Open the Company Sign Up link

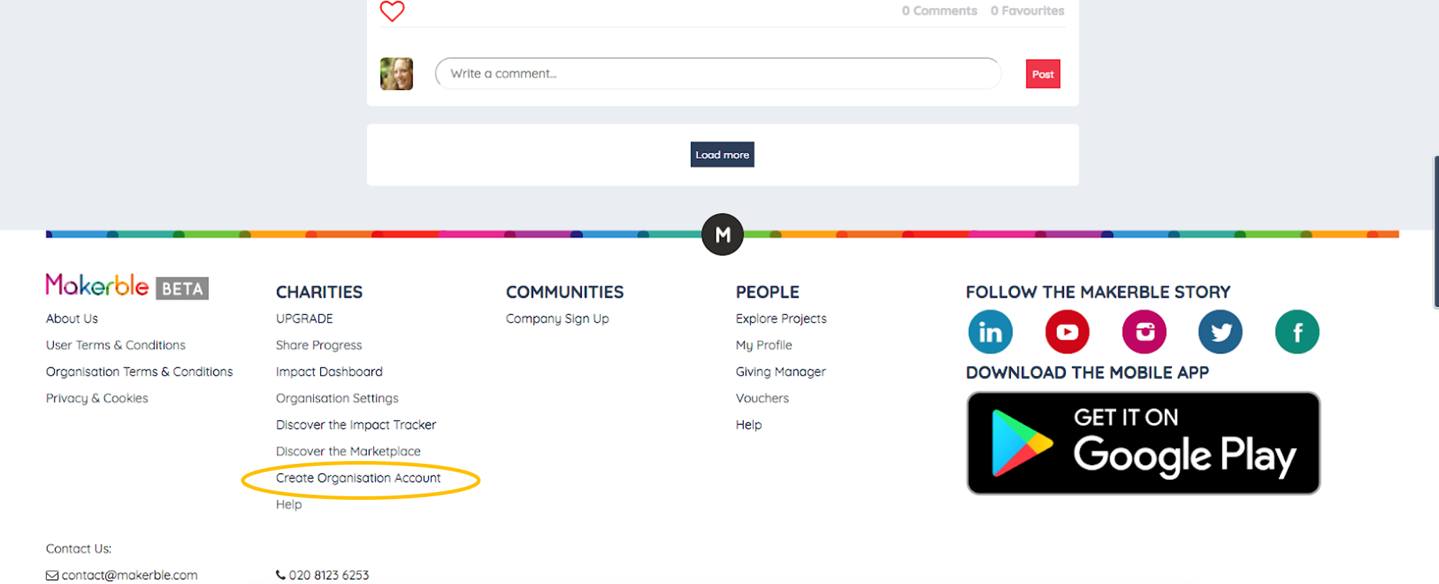point(557,319)
